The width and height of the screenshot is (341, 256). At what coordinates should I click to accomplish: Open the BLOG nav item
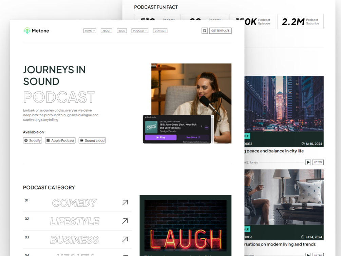click(x=122, y=31)
